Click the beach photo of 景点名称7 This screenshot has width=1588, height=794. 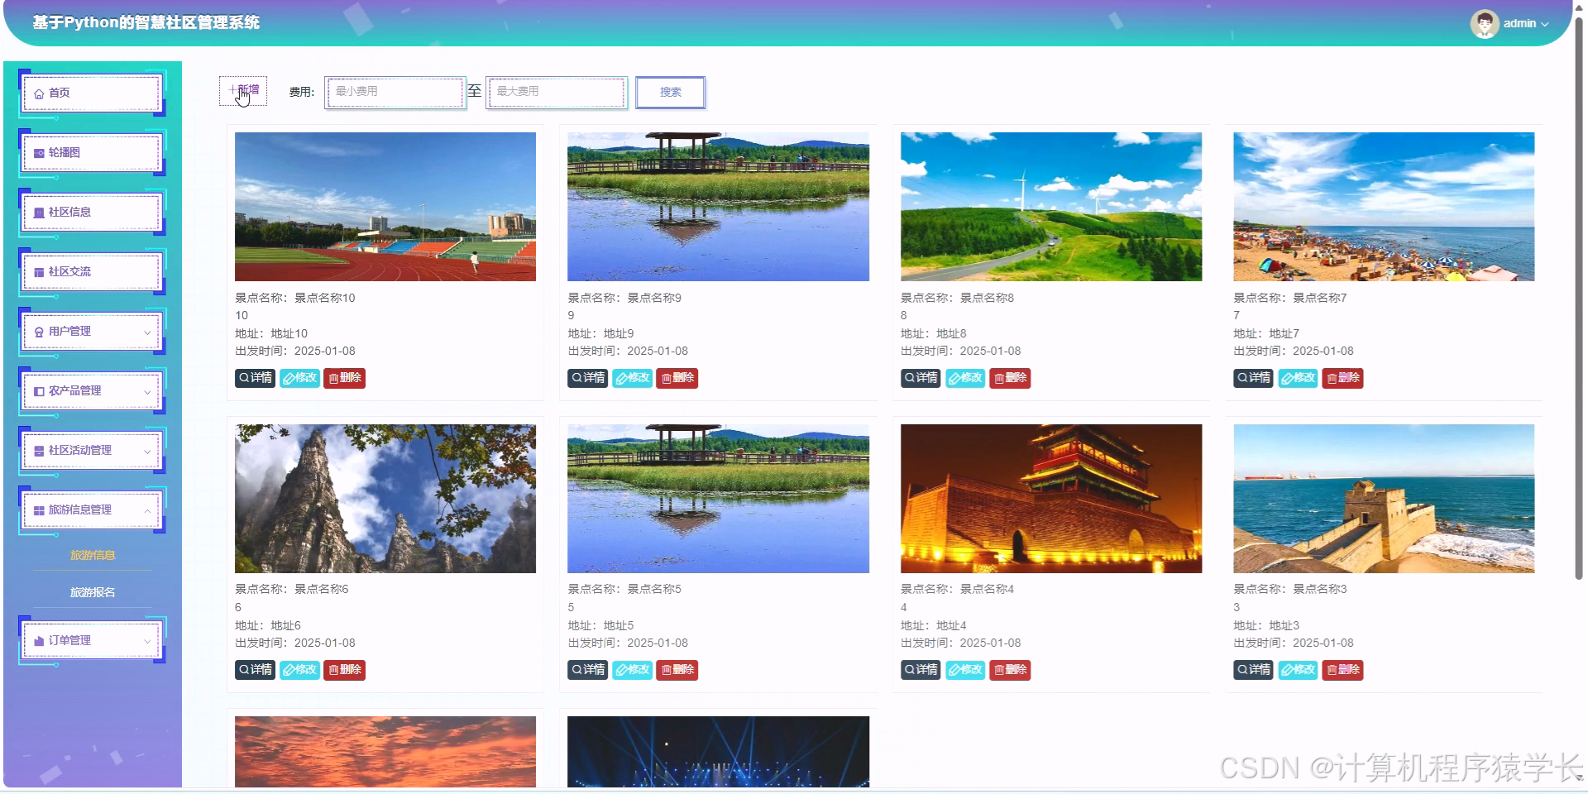click(x=1384, y=207)
